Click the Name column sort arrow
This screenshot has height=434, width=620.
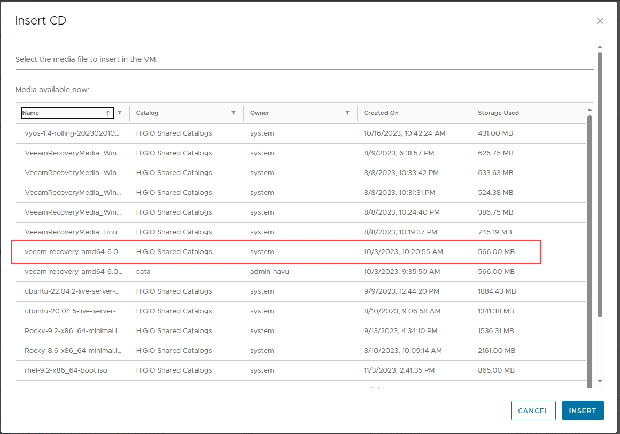(108, 113)
